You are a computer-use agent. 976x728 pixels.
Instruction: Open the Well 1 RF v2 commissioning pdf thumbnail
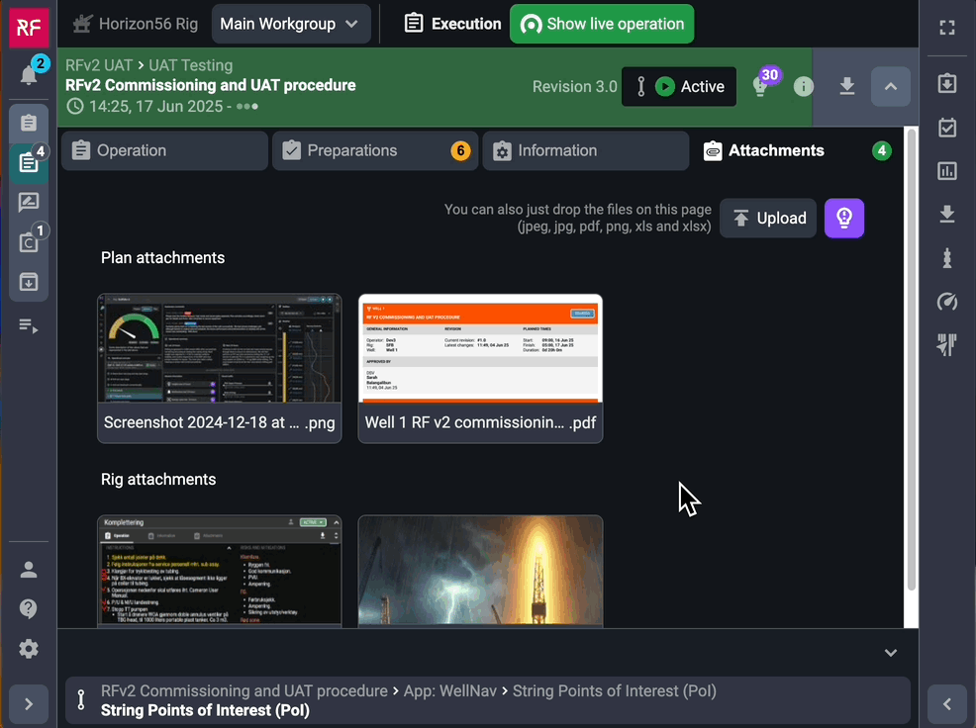click(480, 368)
